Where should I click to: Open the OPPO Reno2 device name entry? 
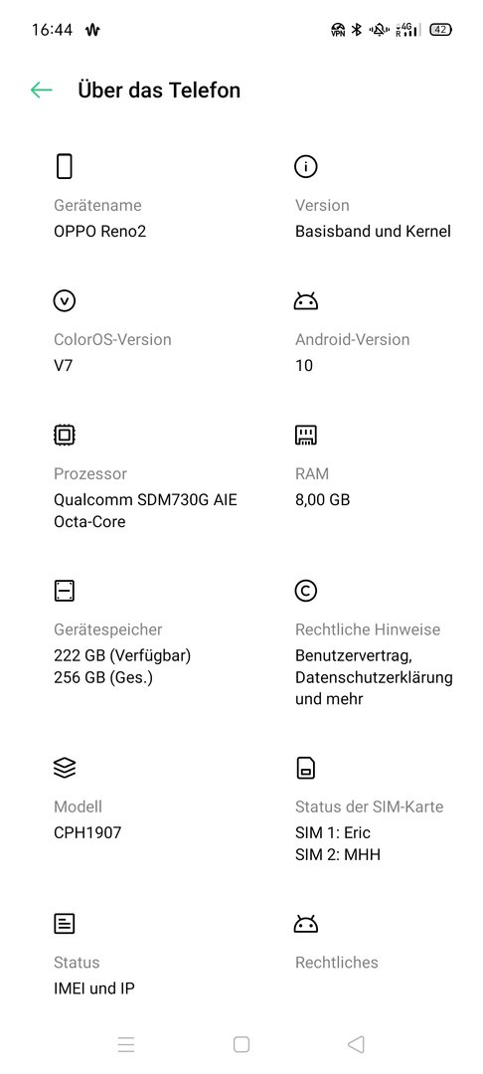100,232
